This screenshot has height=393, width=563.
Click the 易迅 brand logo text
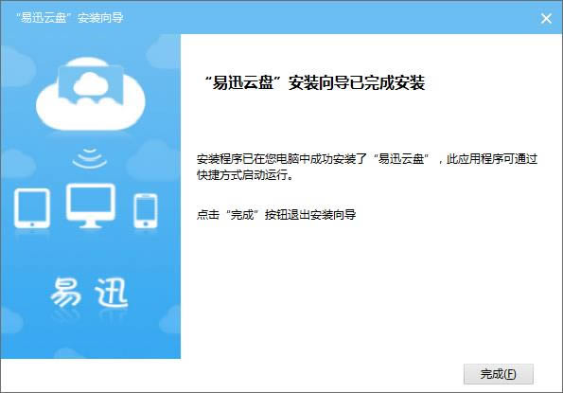pyautogui.click(x=89, y=293)
